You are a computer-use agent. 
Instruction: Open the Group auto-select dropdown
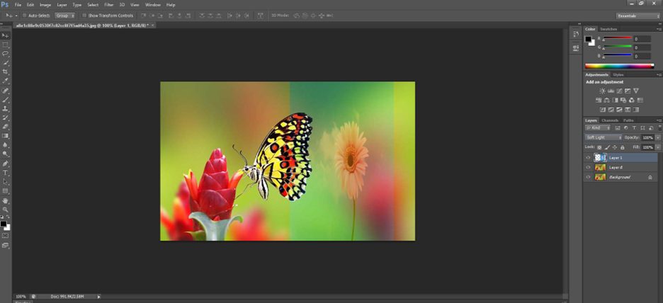click(x=65, y=16)
